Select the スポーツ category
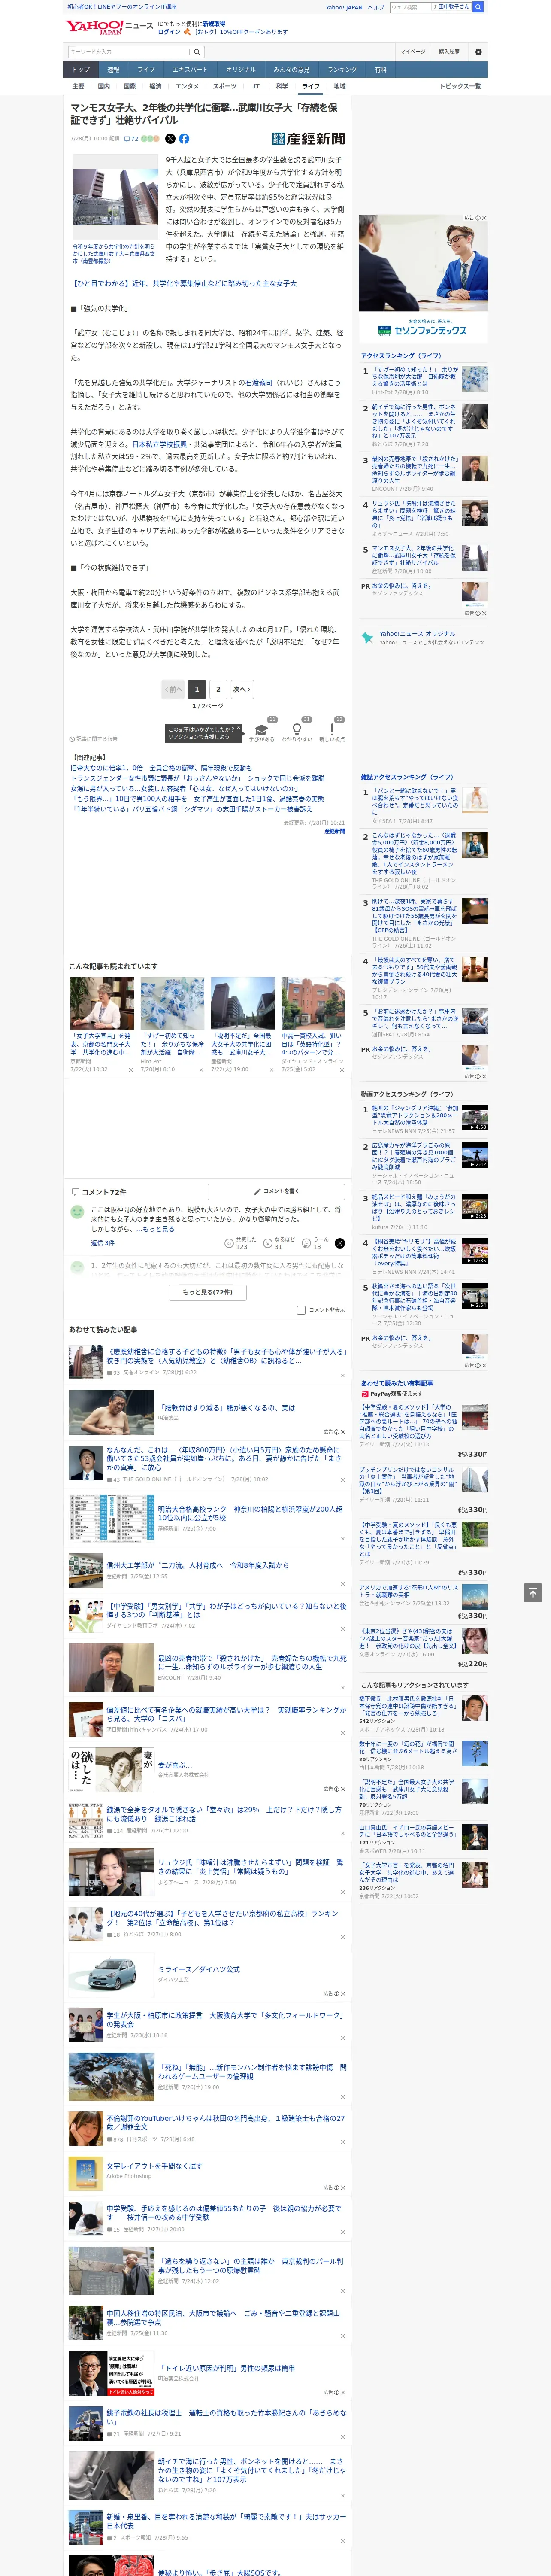Screen dimensions: 551x2576 pos(225,86)
